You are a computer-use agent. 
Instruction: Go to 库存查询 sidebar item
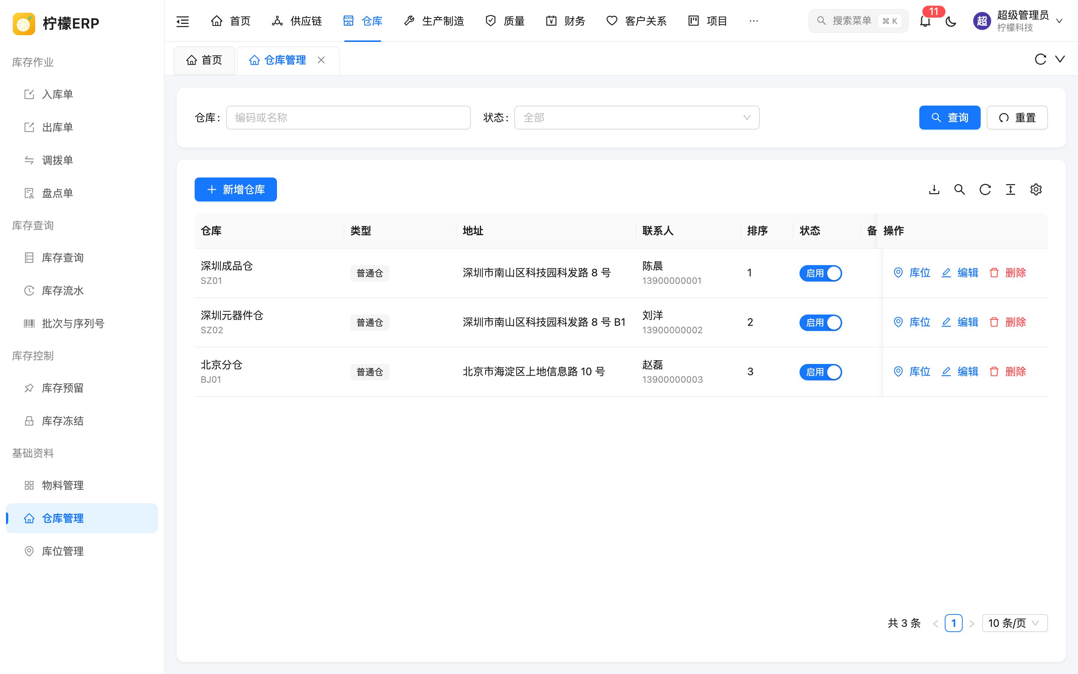(x=82, y=258)
